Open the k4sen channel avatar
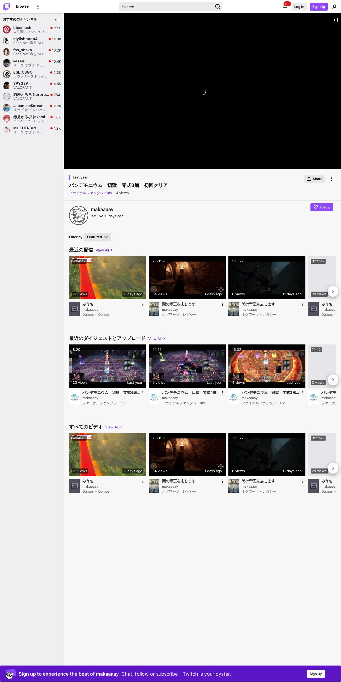Viewport: 341px width, 682px height. 7,63
